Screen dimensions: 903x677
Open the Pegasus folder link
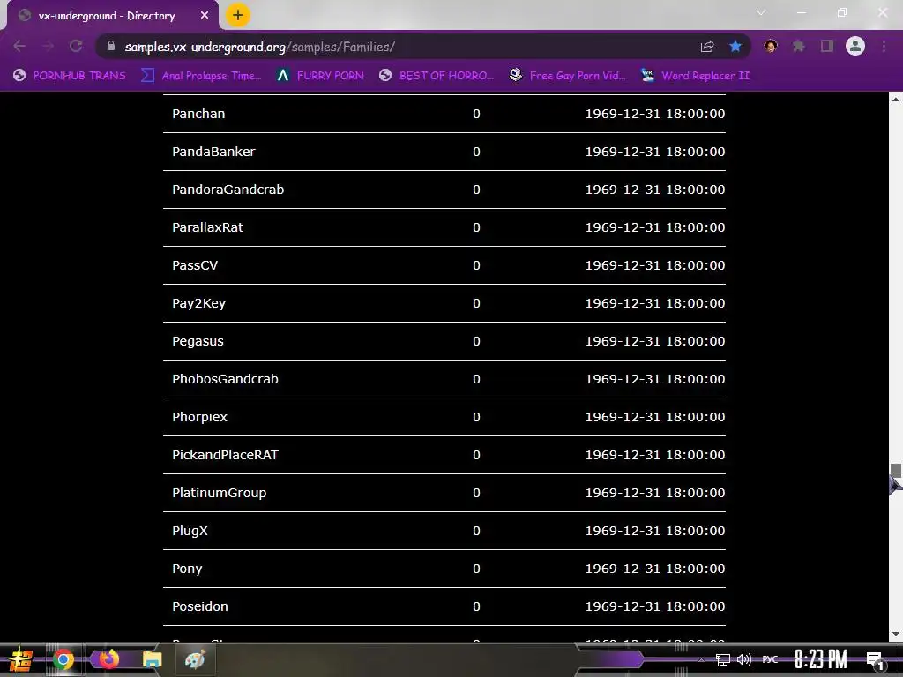[198, 341]
